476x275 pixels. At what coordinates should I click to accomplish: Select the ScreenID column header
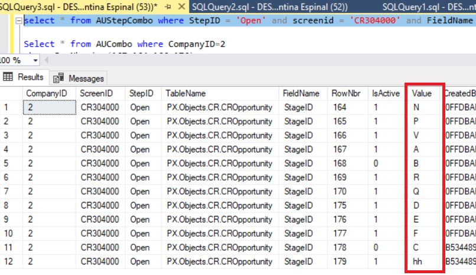point(100,93)
